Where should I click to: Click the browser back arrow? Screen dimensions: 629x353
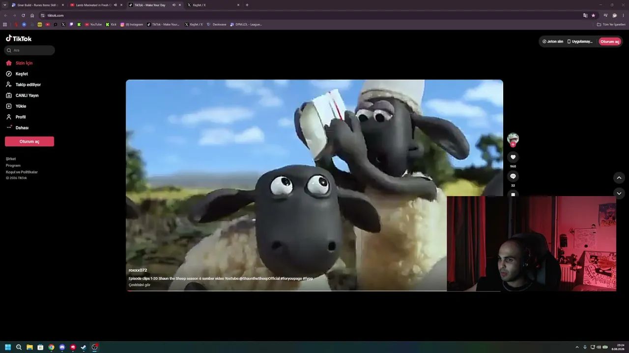click(x=5, y=15)
